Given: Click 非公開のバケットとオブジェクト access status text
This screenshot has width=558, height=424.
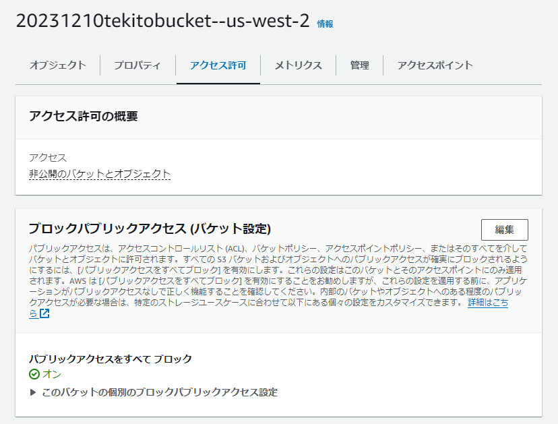Looking at the screenshot, I should (x=100, y=174).
